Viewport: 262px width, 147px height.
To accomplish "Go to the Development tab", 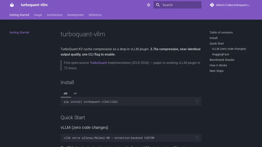I will [76, 15].
